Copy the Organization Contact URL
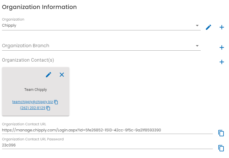This screenshot has height=158, width=229. [221, 133]
